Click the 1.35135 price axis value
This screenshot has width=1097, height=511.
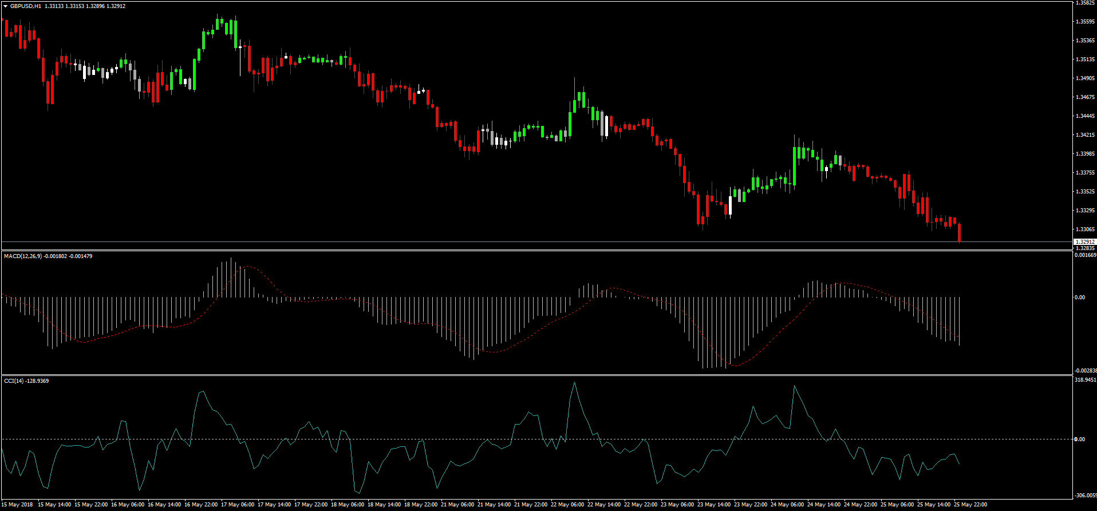click(x=1086, y=60)
